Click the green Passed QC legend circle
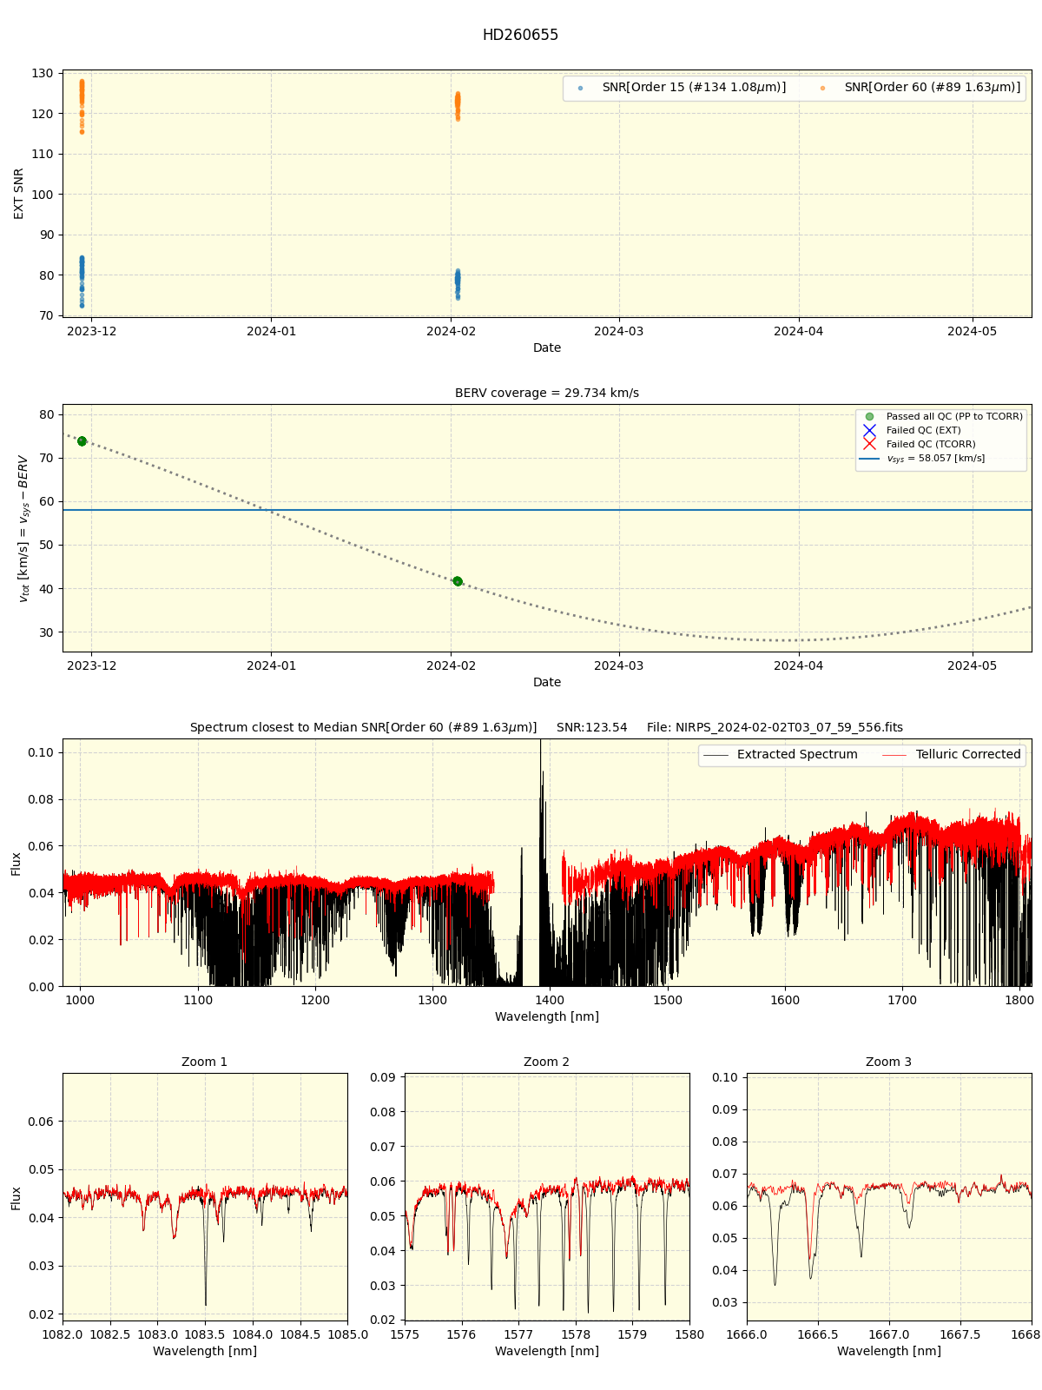 point(869,417)
